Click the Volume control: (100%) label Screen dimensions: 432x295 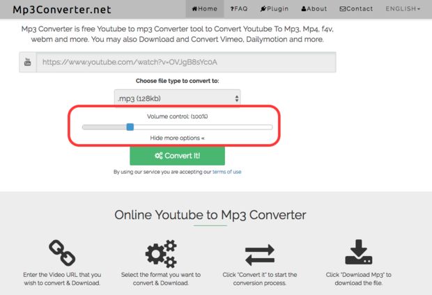coord(177,116)
